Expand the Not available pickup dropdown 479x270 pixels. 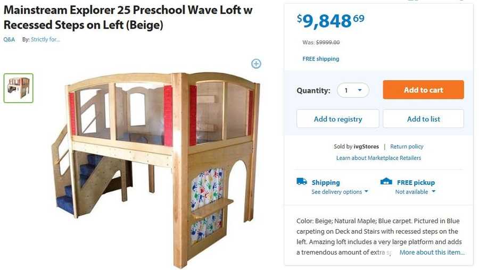pos(415,192)
